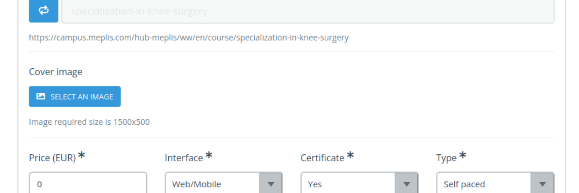Click the required asterisk beside Price
Viewport: 579px width, 193px height.
pyautogui.click(x=81, y=156)
